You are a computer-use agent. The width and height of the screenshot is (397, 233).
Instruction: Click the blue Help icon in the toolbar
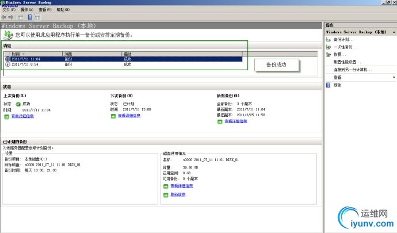tap(30, 17)
